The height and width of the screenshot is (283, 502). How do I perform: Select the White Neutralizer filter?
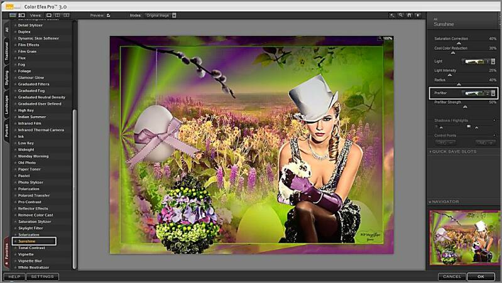click(33, 267)
